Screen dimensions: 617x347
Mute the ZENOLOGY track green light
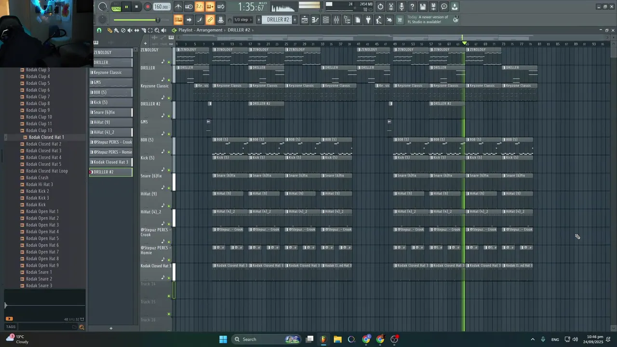[169, 62]
